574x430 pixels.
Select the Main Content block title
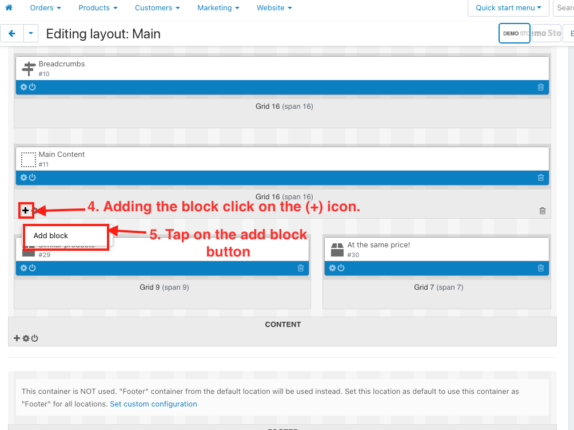[62, 155]
